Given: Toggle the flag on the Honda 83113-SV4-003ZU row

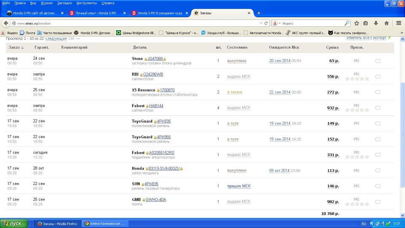Looking at the screenshot, I should (378, 171).
